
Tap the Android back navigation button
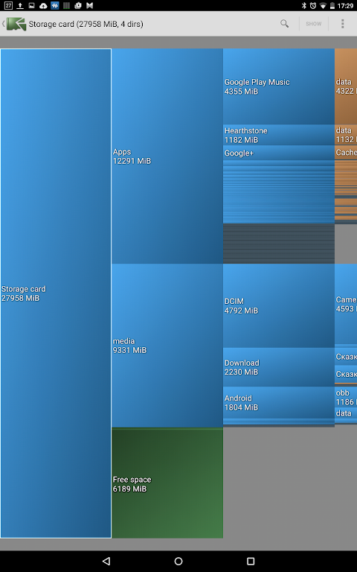(x=106, y=561)
